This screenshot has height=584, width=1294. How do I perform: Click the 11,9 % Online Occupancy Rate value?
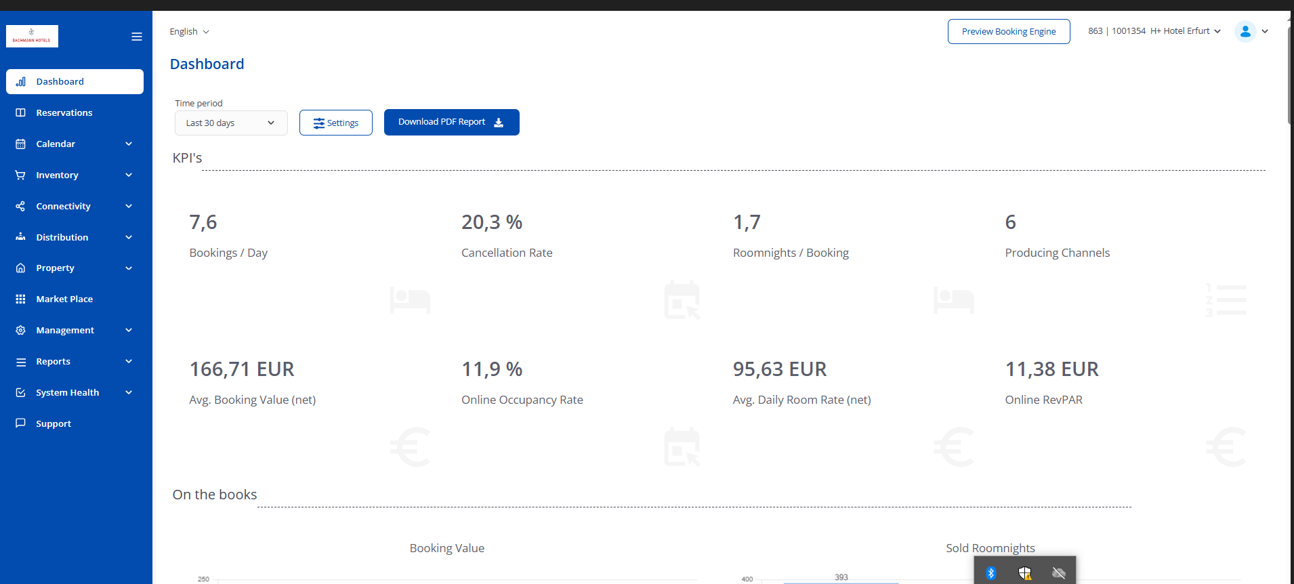[x=492, y=369]
